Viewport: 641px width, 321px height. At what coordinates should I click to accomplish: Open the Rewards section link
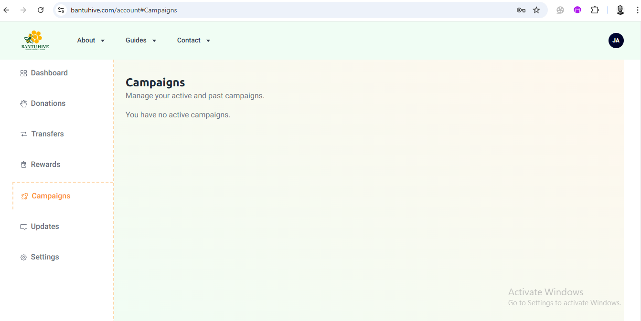[45, 165]
